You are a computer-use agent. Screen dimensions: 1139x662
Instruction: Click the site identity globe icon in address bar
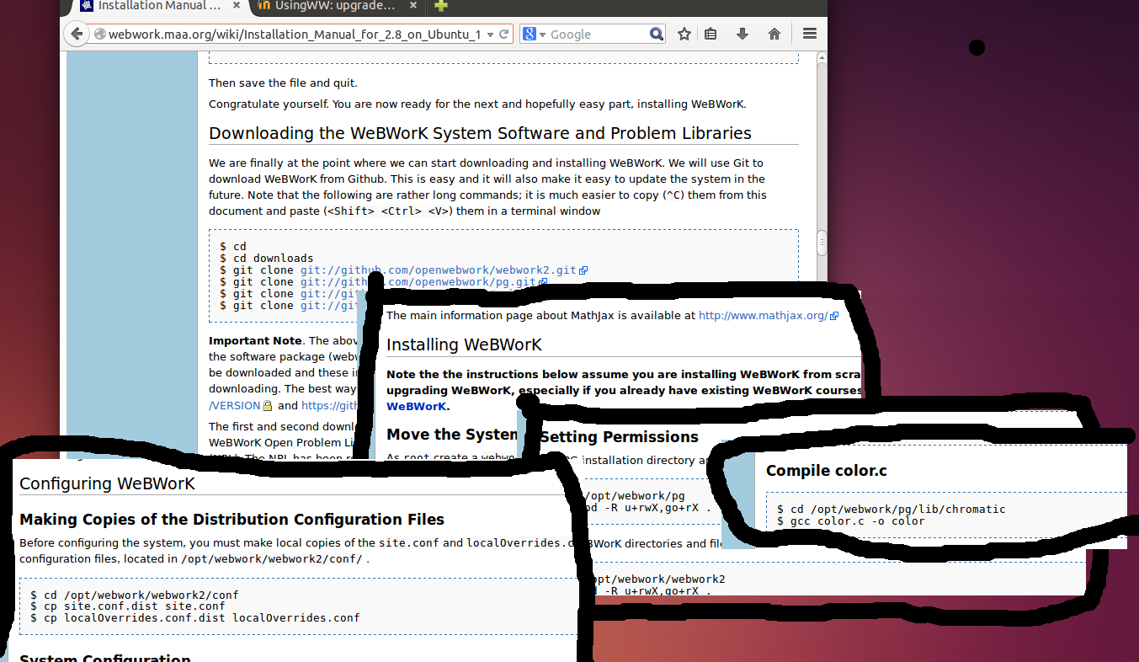point(99,35)
